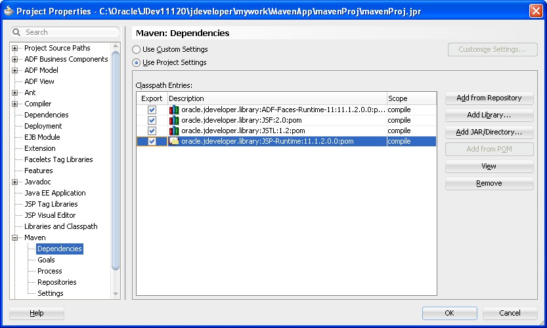Viewport: 547px width, 328px height.
Task: Open Help for this dialog
Action: [37, 313]
